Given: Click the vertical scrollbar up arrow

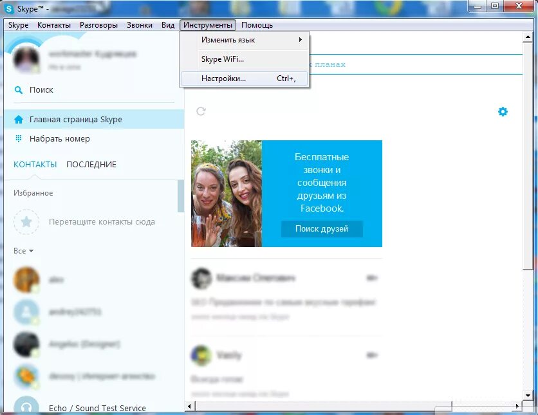Looking at the screenshot, I should (x=528, y=37).
